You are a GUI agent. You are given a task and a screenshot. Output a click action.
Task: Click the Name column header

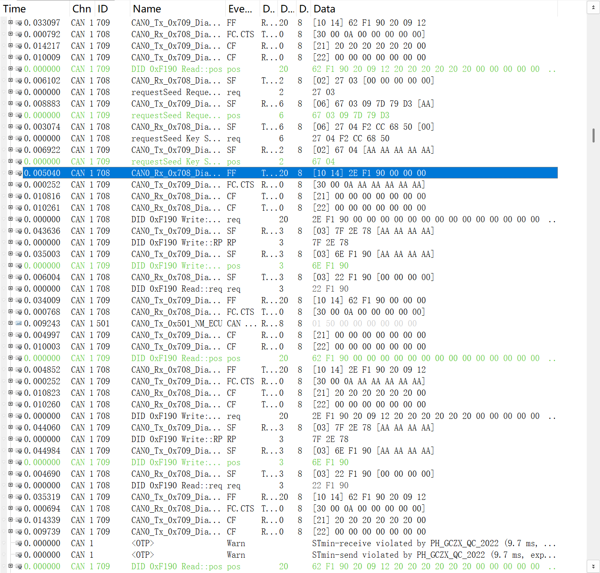coord(147,9)
